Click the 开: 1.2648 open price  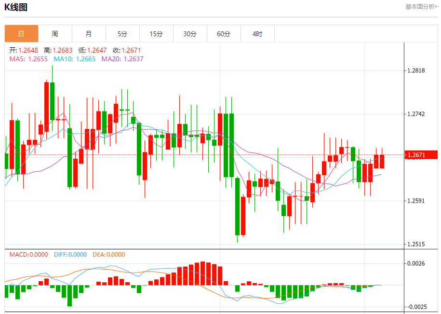click(x=24, y=50)
